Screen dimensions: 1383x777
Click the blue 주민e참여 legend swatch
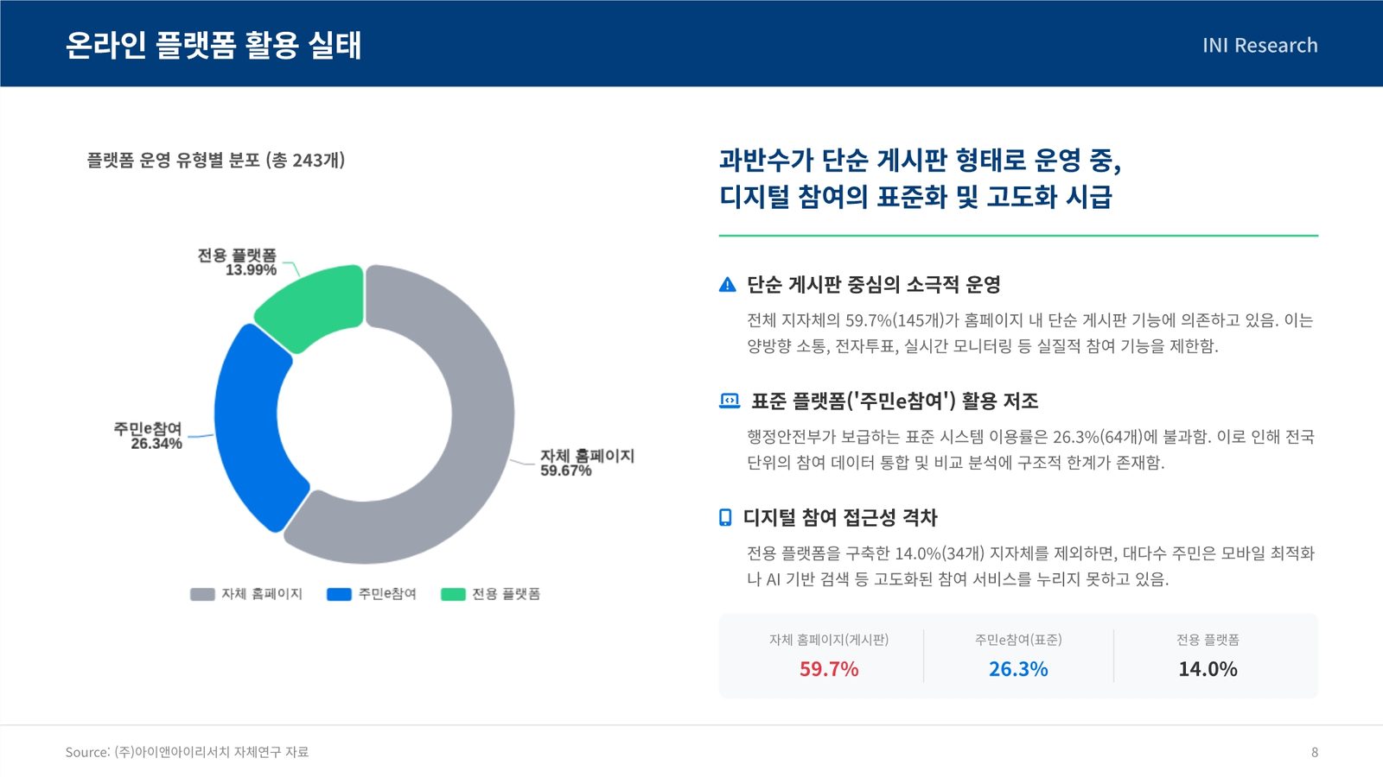(339, 594)
